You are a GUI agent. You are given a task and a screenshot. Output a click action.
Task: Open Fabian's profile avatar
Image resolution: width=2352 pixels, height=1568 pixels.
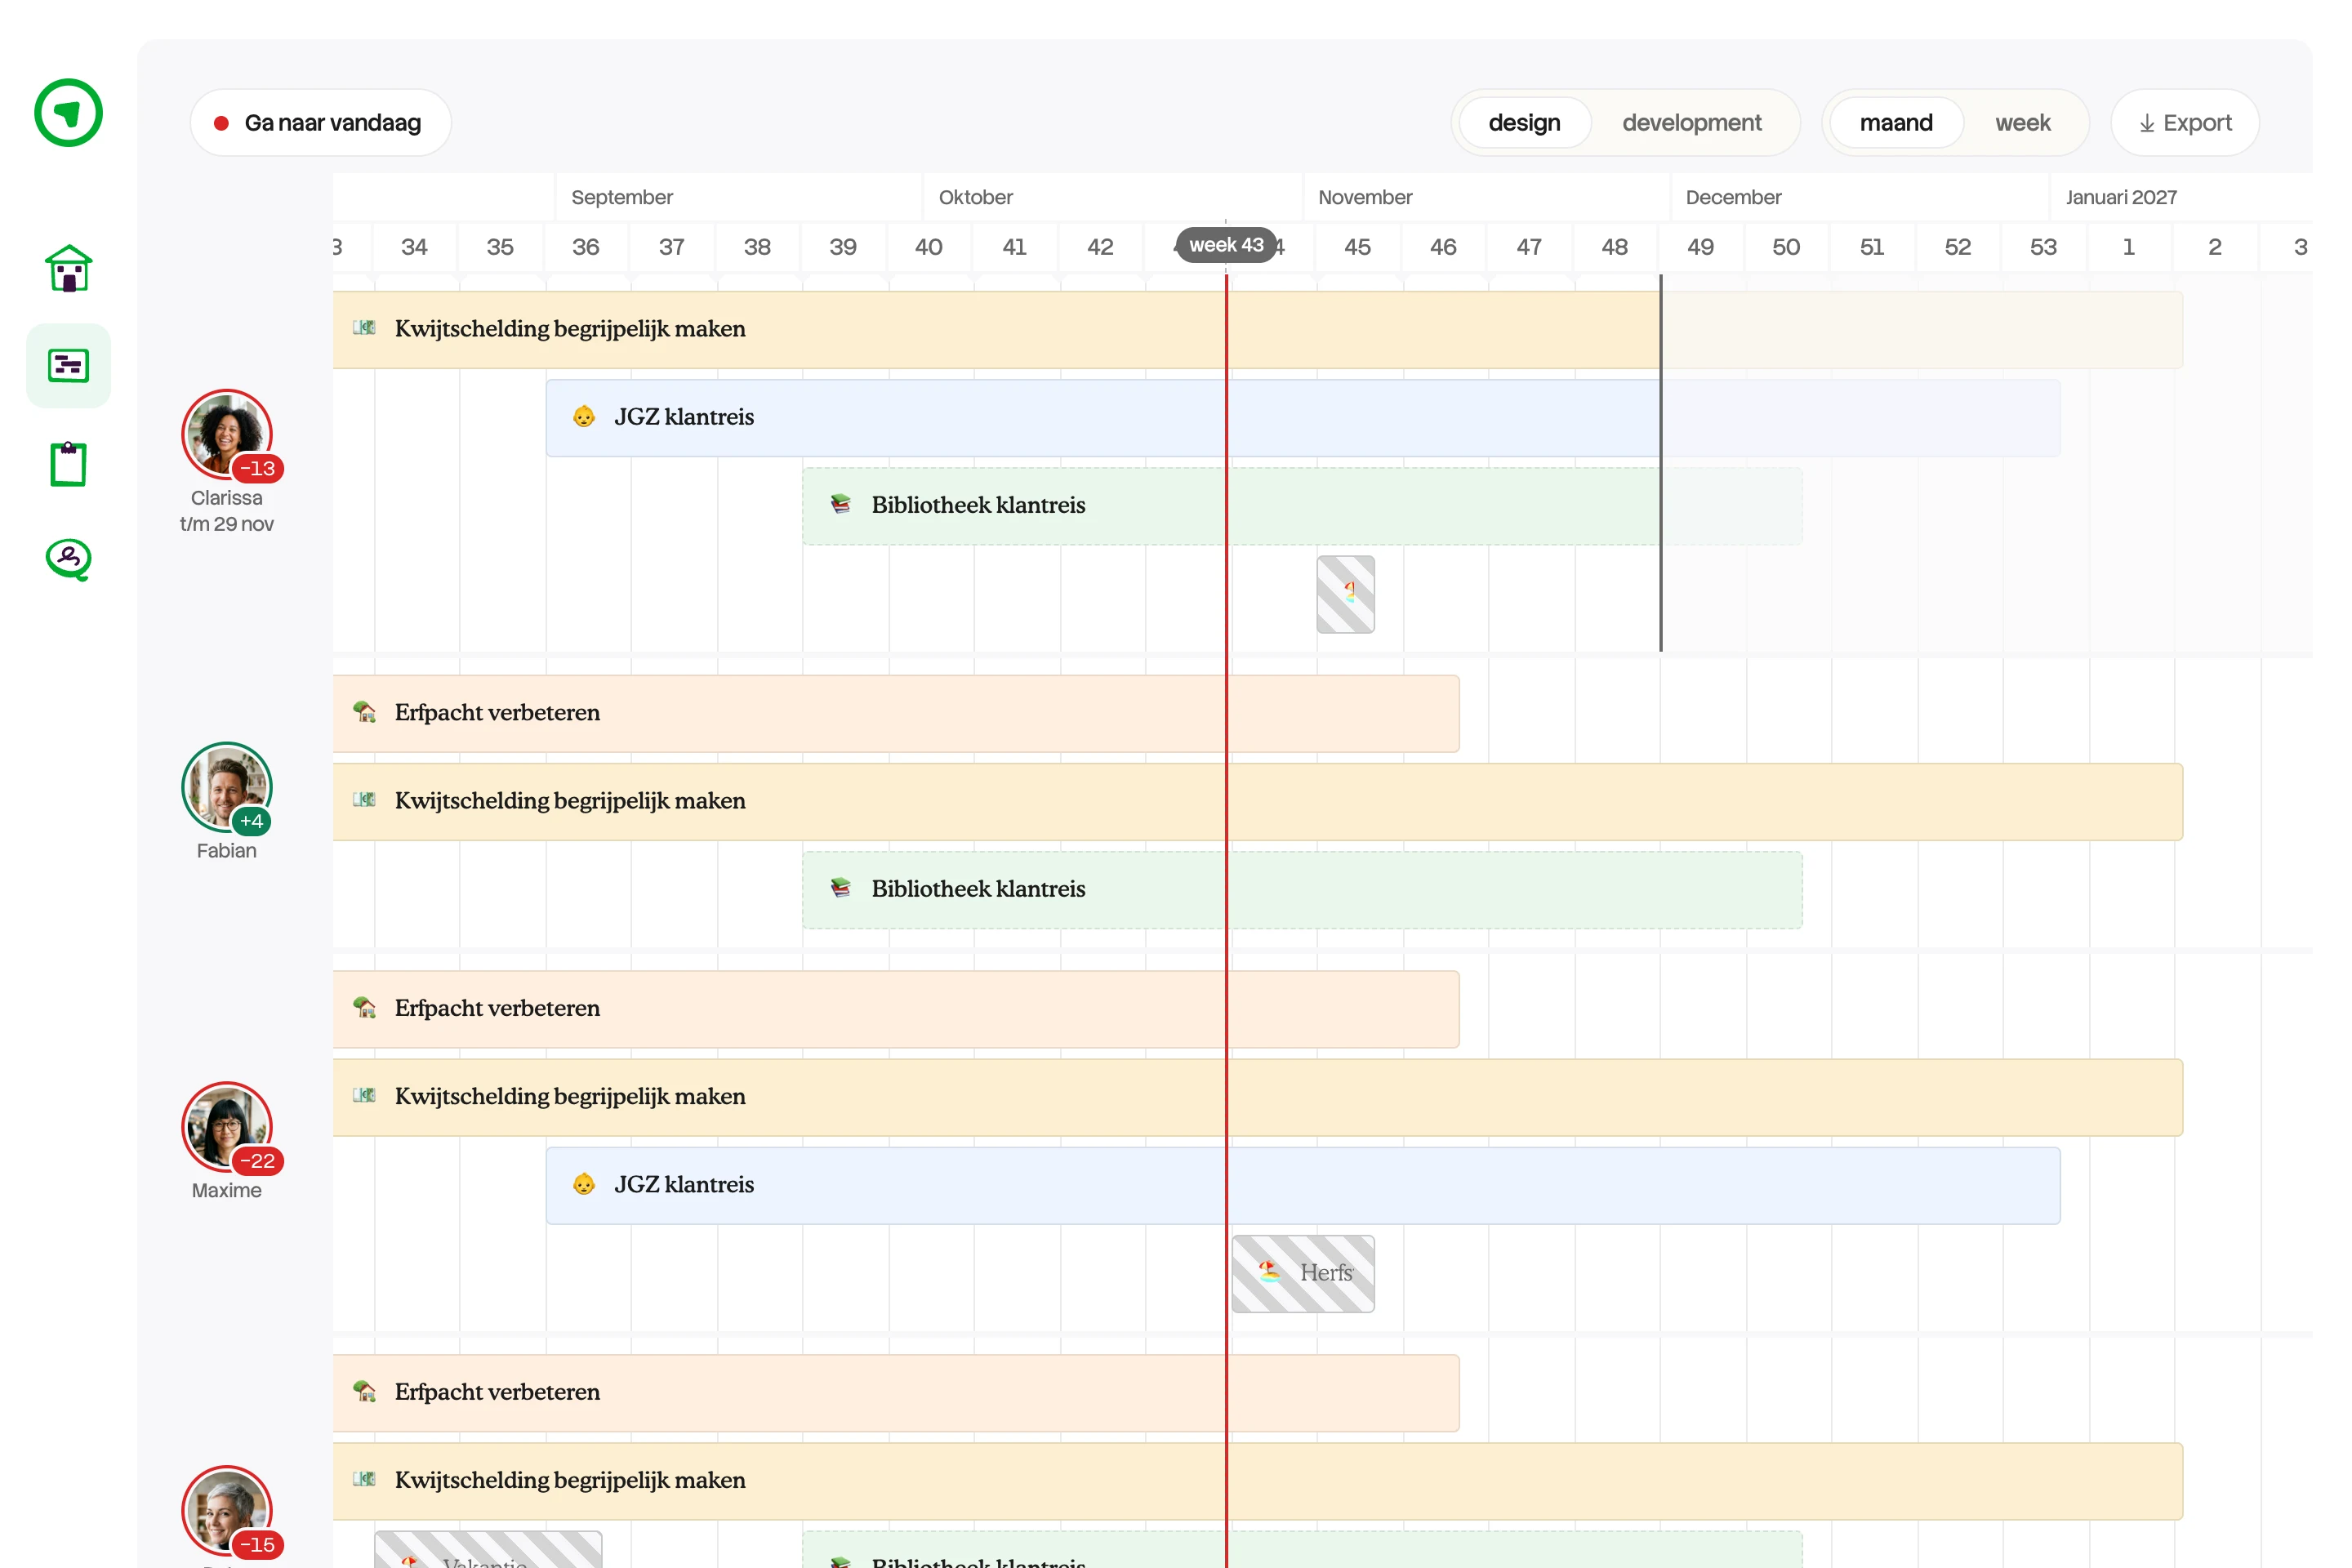click(227, 787)
